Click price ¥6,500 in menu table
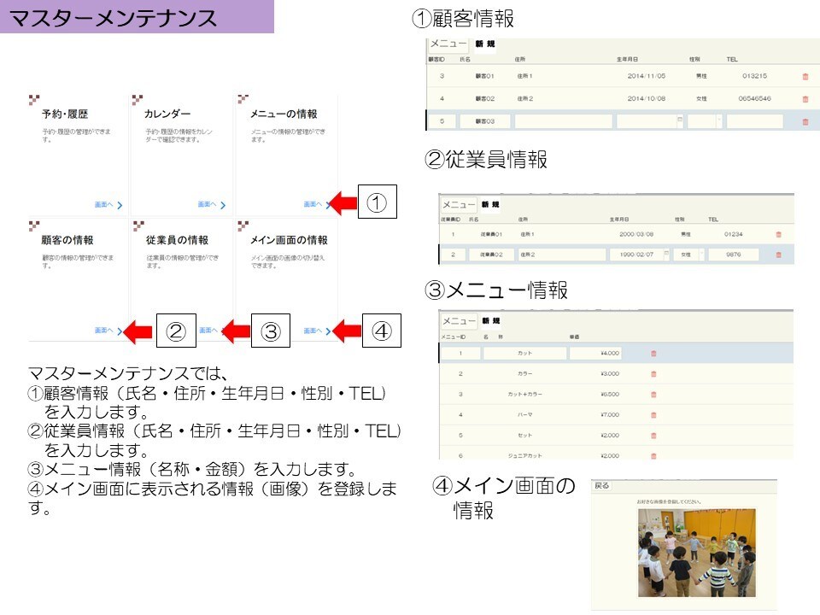820x615 pixels. point(610,395)
